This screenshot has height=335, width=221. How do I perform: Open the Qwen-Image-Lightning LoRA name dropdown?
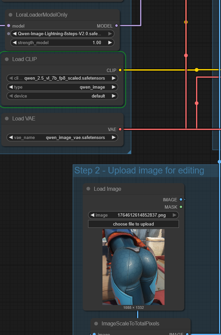pos(62,34)
